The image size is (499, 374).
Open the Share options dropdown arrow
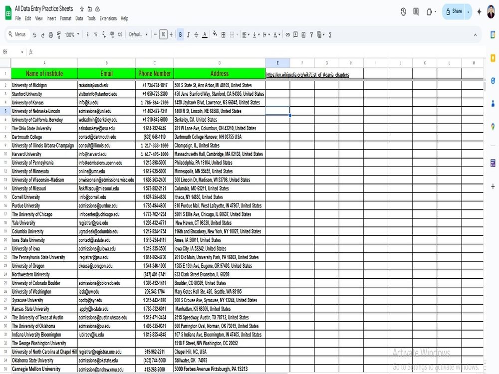468,12
